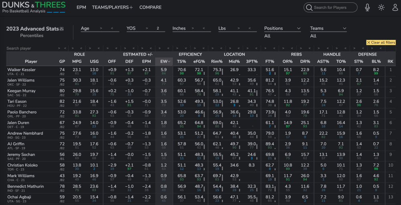Open Paolo Banchero's player page
401x205 pixels.
click(22, 112)
